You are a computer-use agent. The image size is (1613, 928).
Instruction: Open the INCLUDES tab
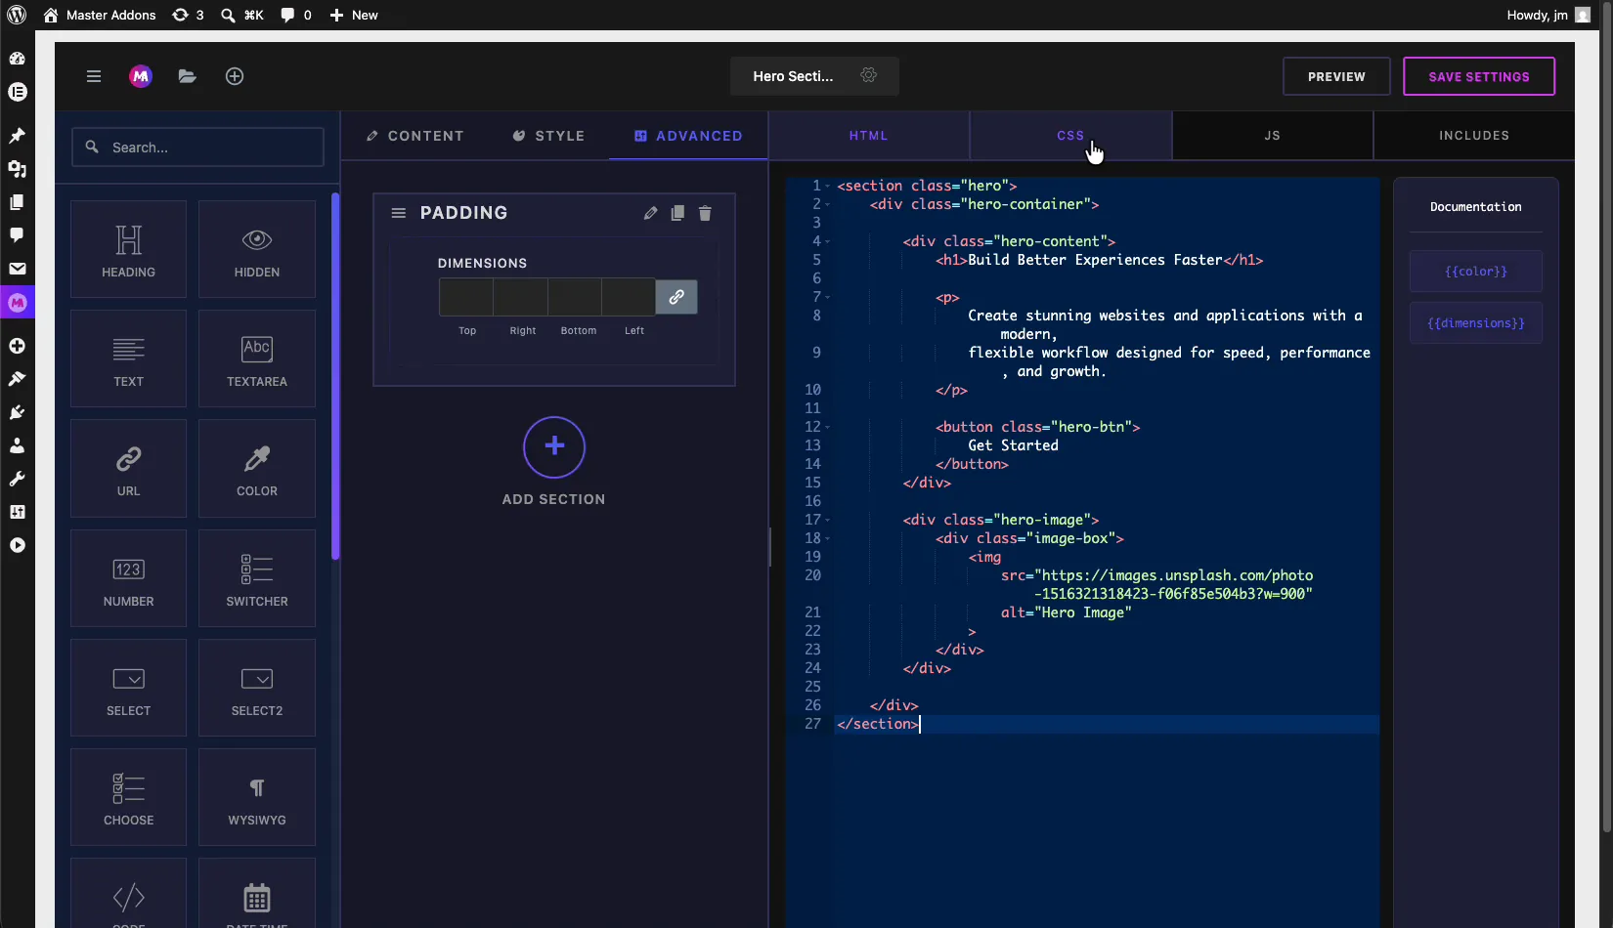click(x=1474, y=135)
